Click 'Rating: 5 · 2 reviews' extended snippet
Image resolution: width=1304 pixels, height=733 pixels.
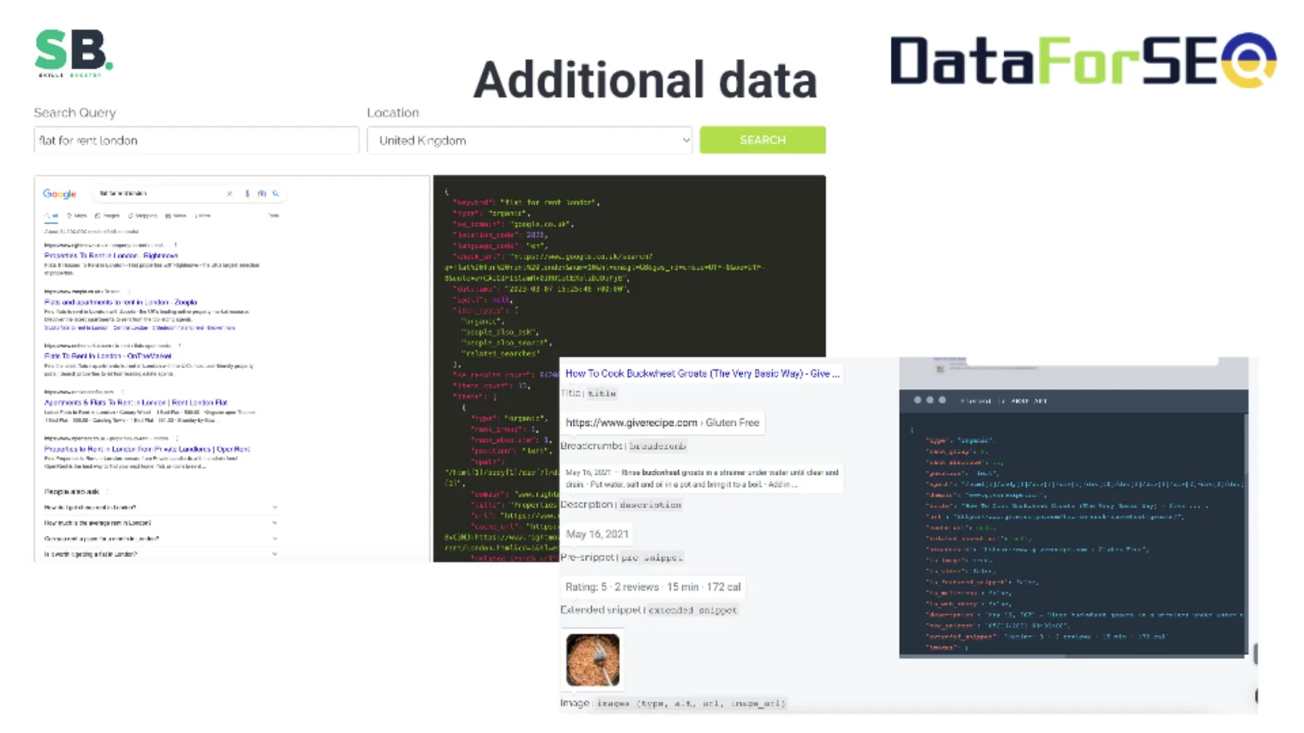pos(653,586)
